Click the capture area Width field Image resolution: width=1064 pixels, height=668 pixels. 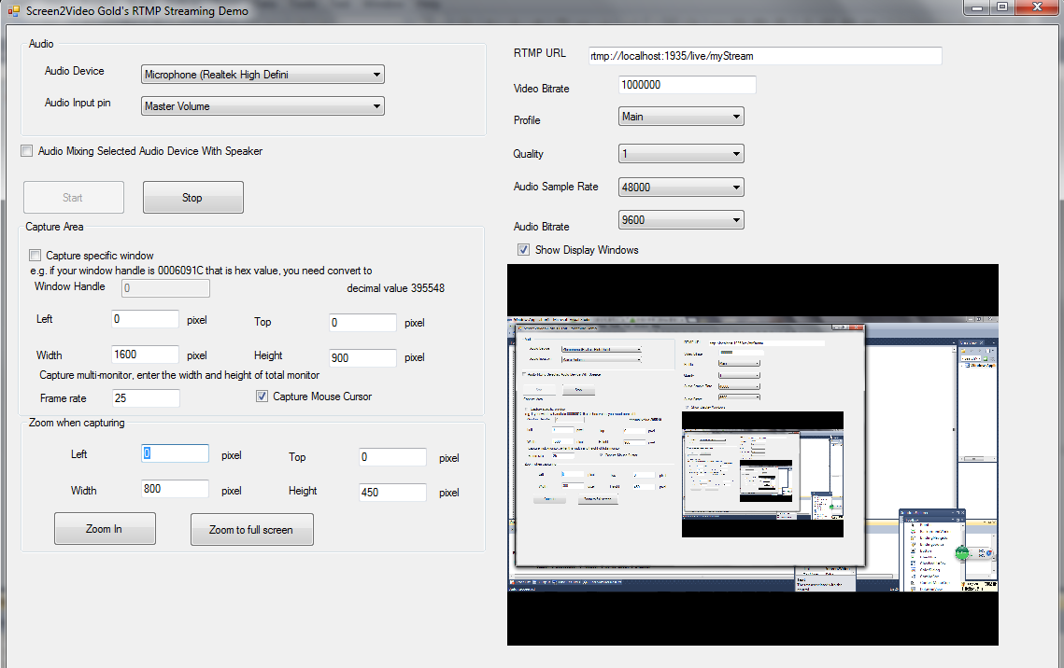[144, 355]
